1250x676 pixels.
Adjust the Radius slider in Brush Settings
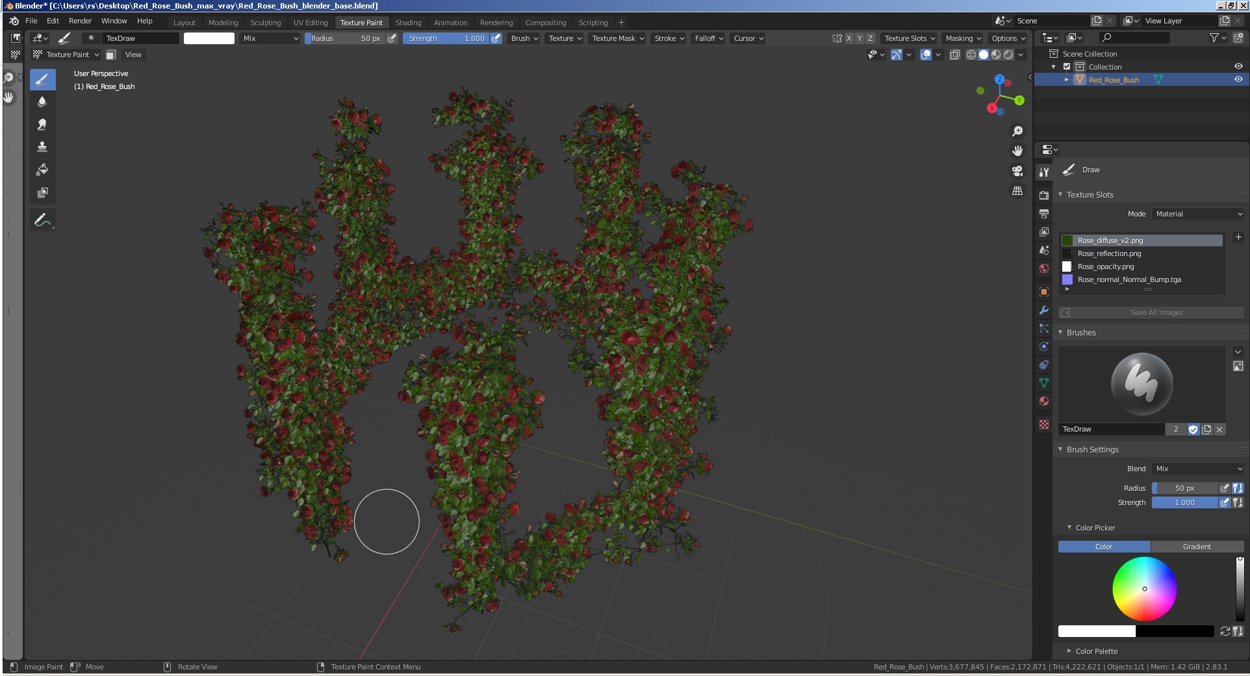(1184, 488)
